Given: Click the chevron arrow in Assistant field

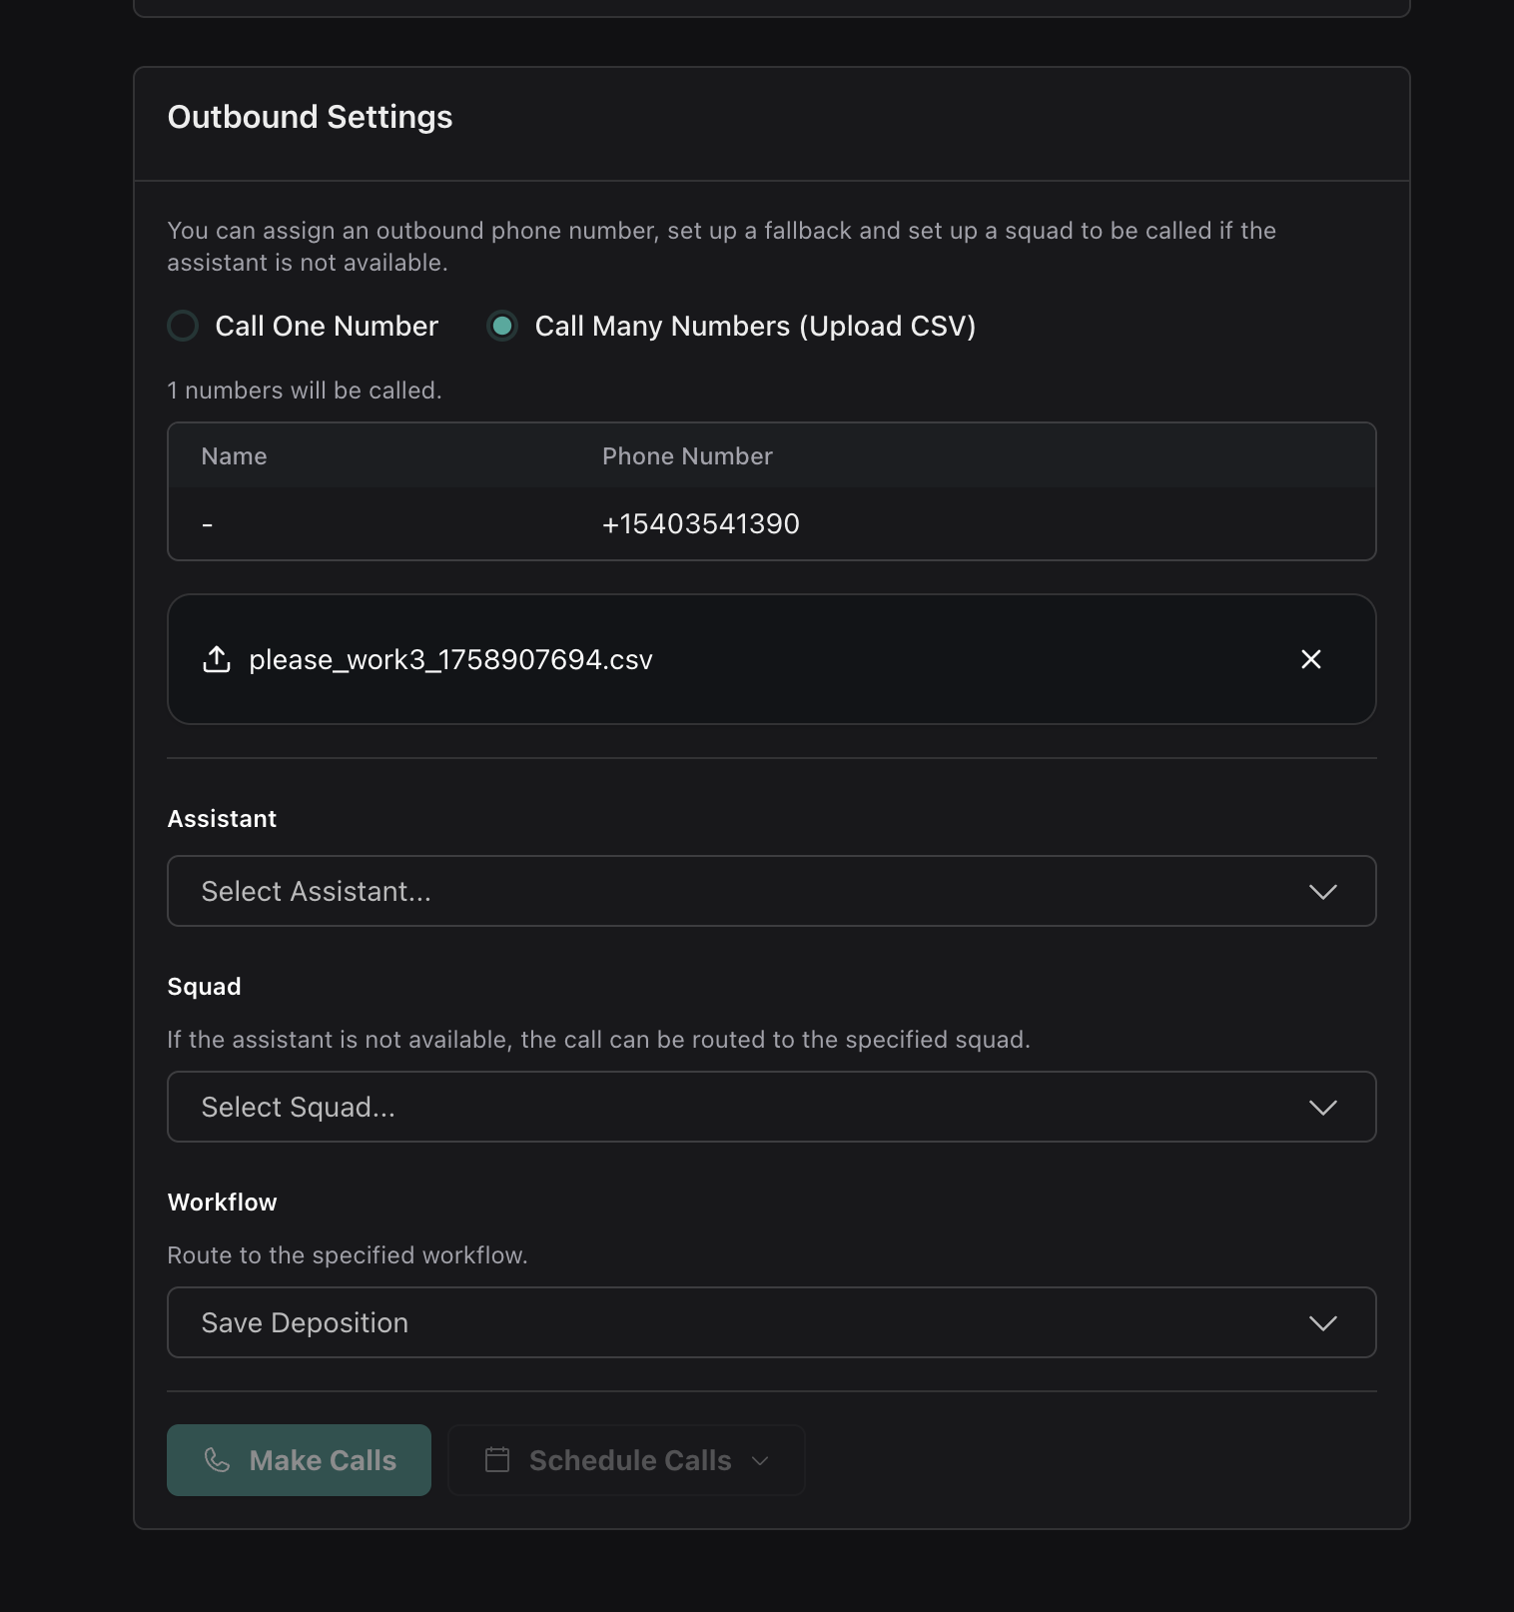Looking at the screenshot, I should [x=1322, y=892].
